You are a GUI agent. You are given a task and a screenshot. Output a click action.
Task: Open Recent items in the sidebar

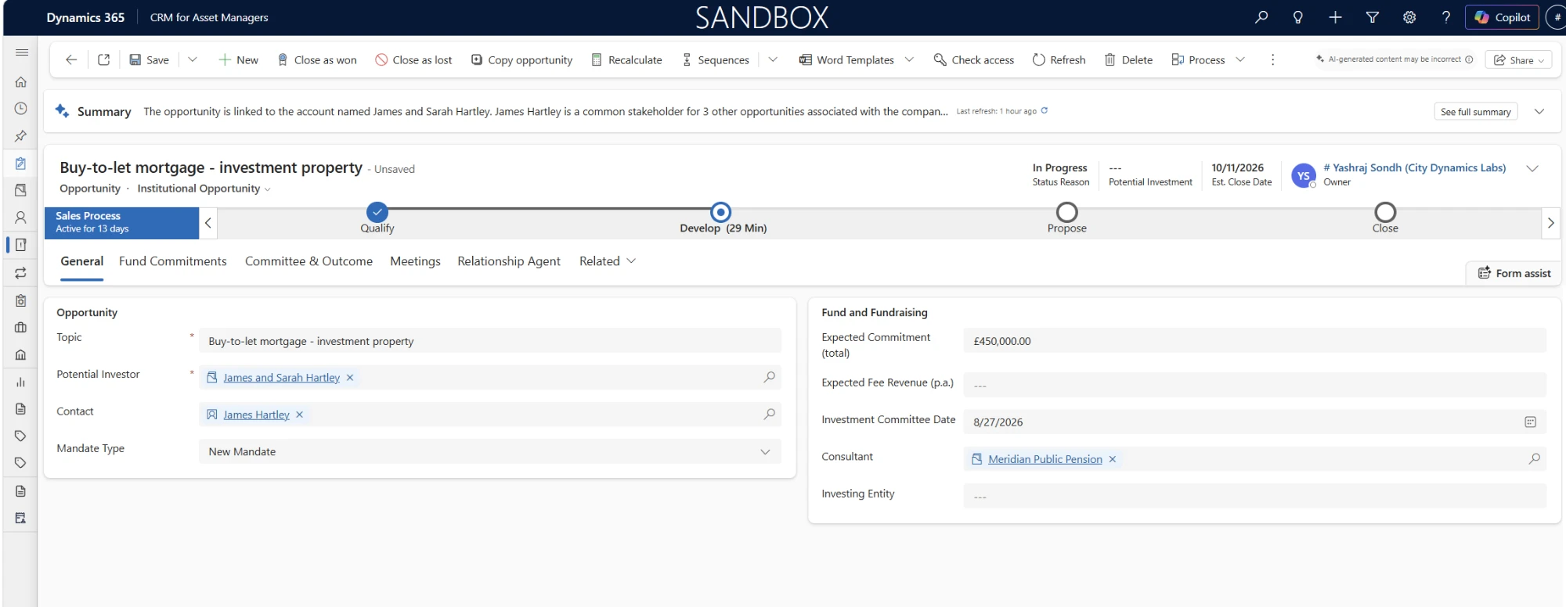tap(21, 109)
